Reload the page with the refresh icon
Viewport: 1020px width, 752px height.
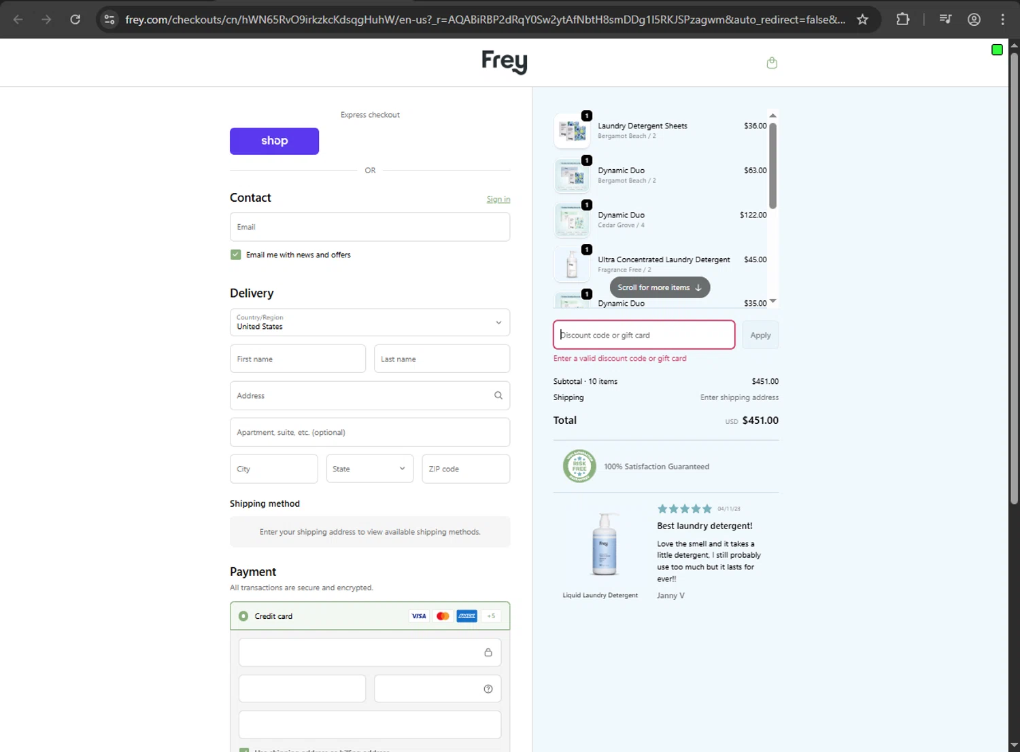tap(75, 20)
